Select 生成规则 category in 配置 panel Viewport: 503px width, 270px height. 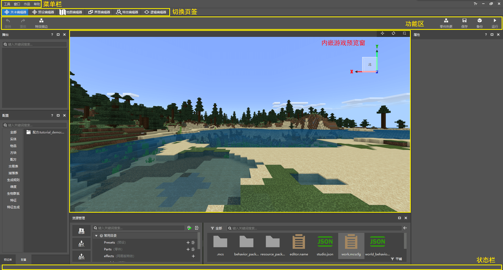click(x=13, y=180)
